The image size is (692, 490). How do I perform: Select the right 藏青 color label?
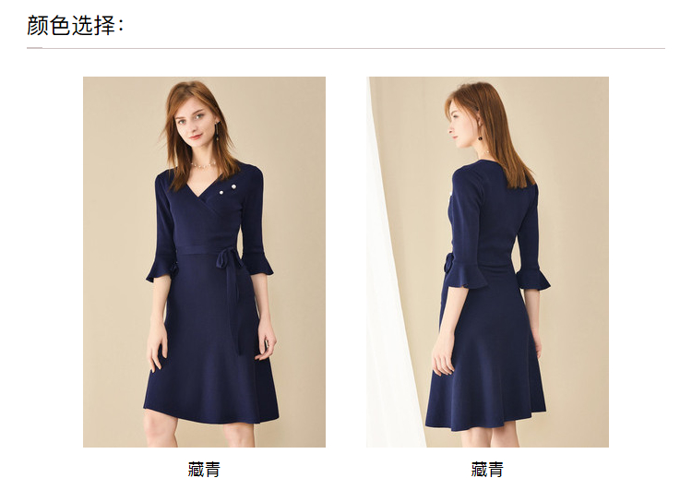point(487,470)
